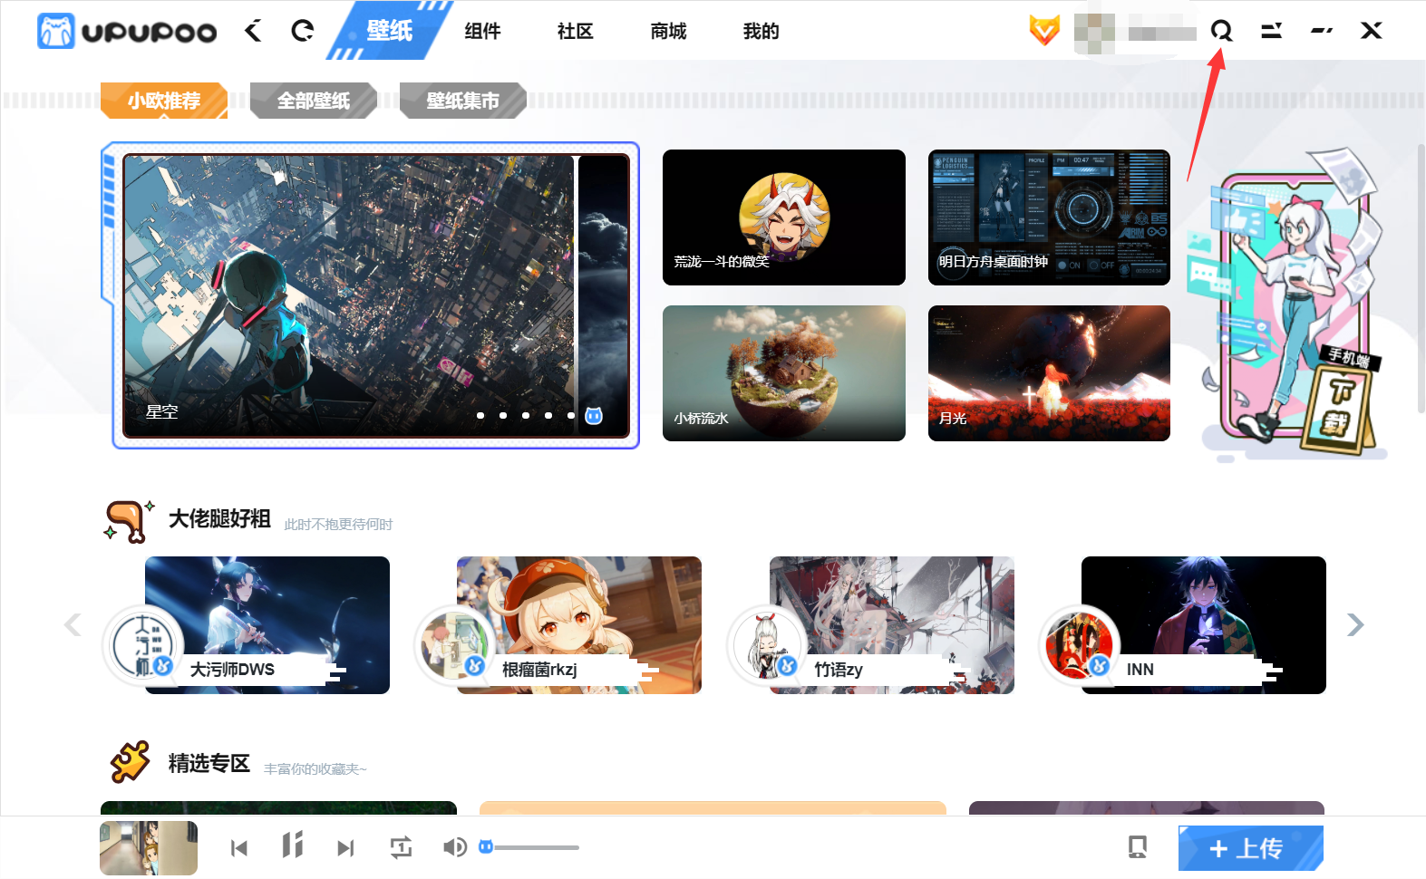This screenshot has width=1426, height=879.
Task: Refresh the page with reload icon
Action: 302,31
